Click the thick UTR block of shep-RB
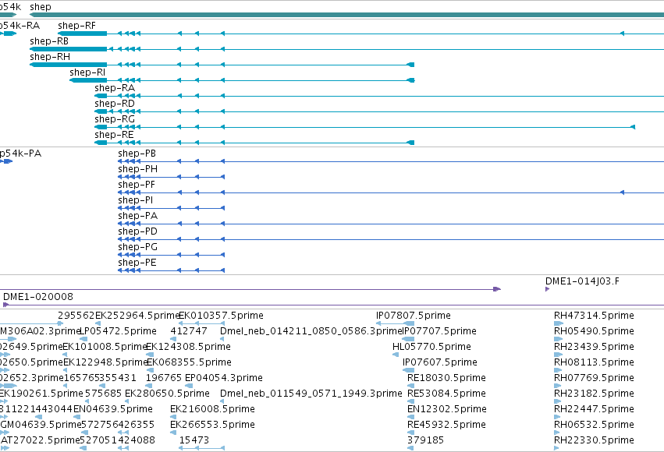The width and height of the screenshot is (664, 452). [x=68, y=49]
